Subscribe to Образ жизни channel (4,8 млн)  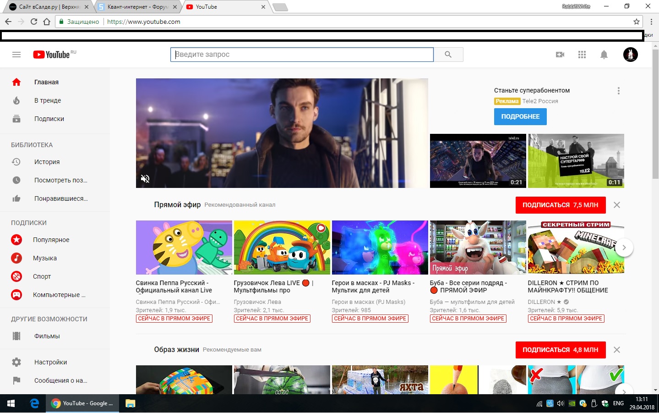point(560,350)
